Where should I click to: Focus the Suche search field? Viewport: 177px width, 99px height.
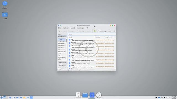(x=92, y=34)
